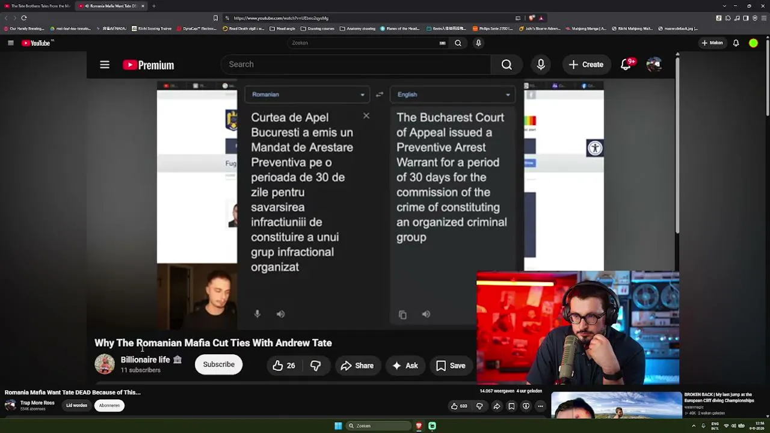Open the taskbar volume icon
This screenshot has width=770, height=433.
(x=734, y=426)
